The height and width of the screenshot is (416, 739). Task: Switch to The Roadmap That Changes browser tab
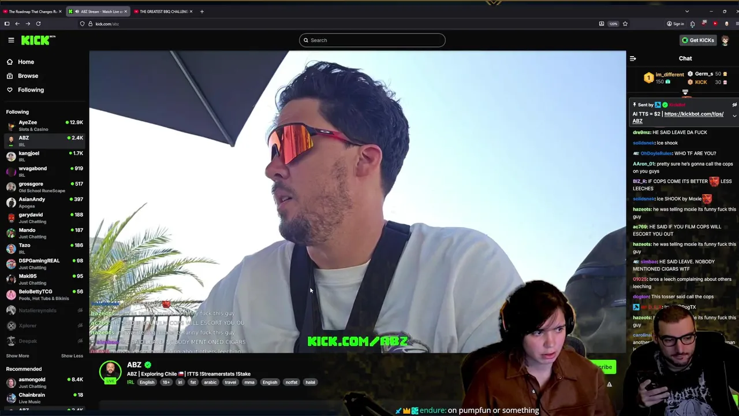[32, 12]
